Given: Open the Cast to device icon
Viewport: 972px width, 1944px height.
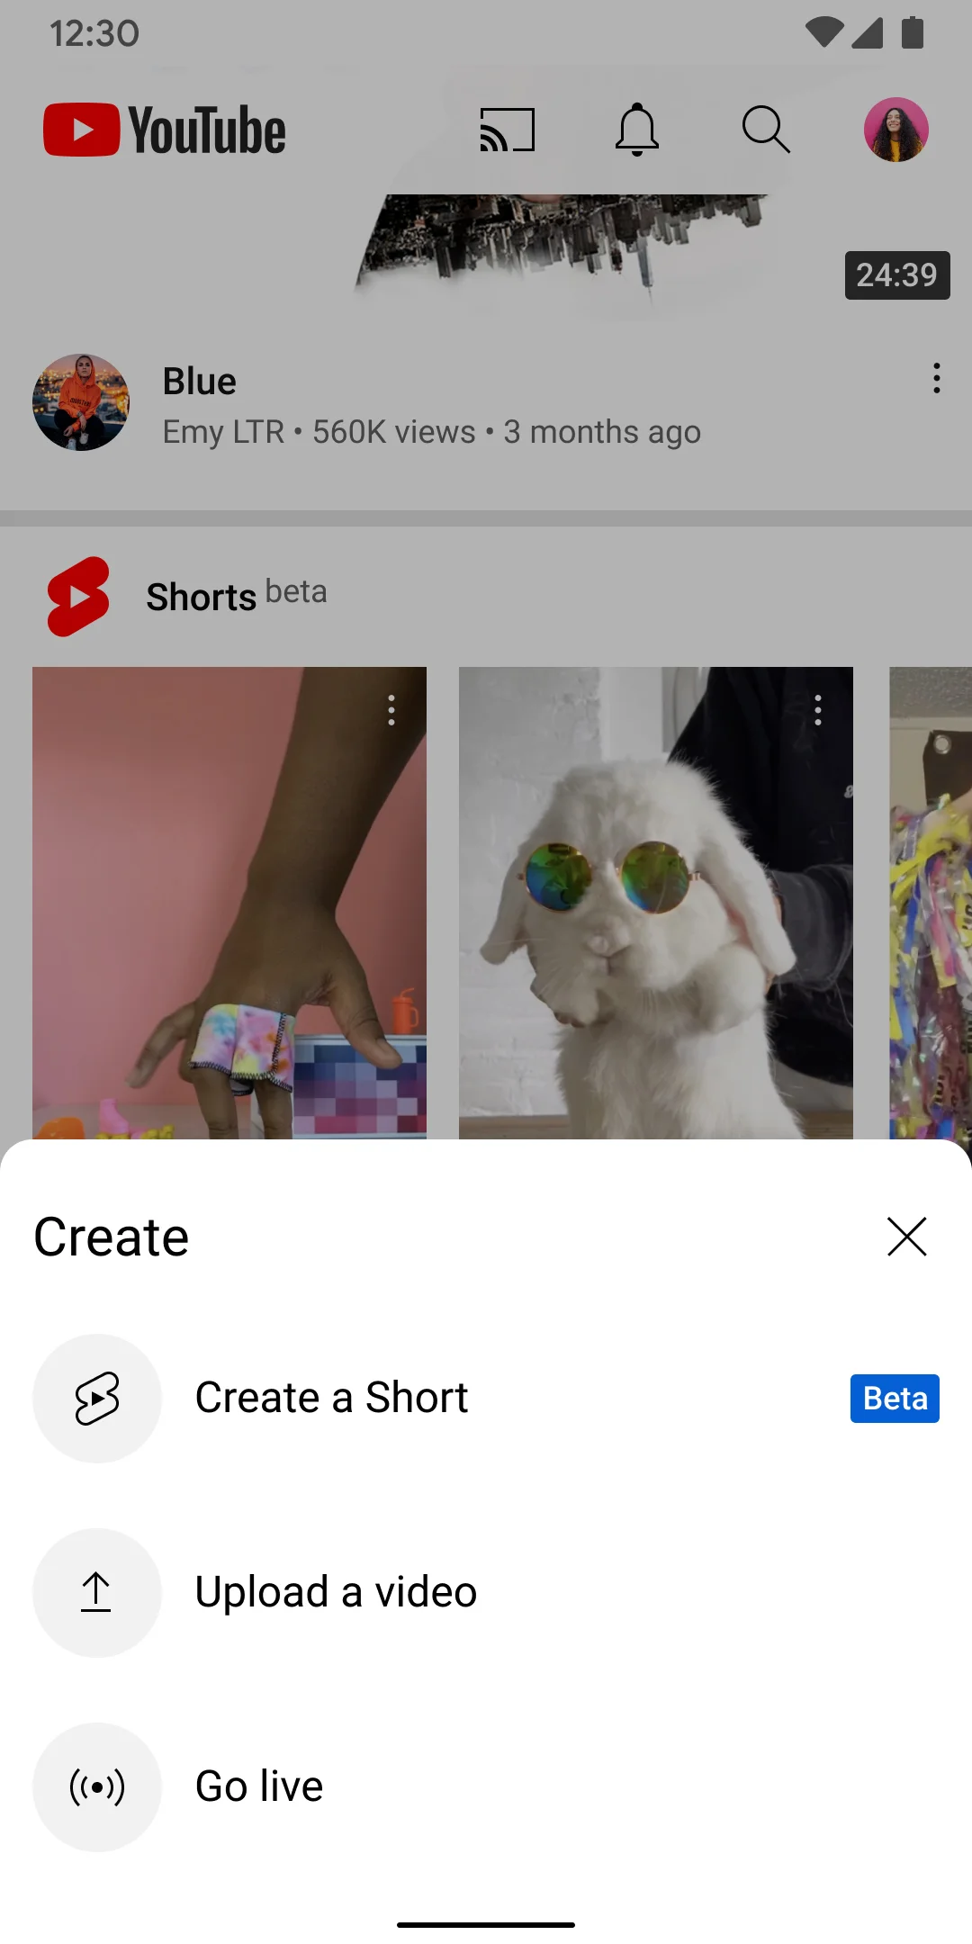Looking at the screenshot, I should (x=508, y=130).
